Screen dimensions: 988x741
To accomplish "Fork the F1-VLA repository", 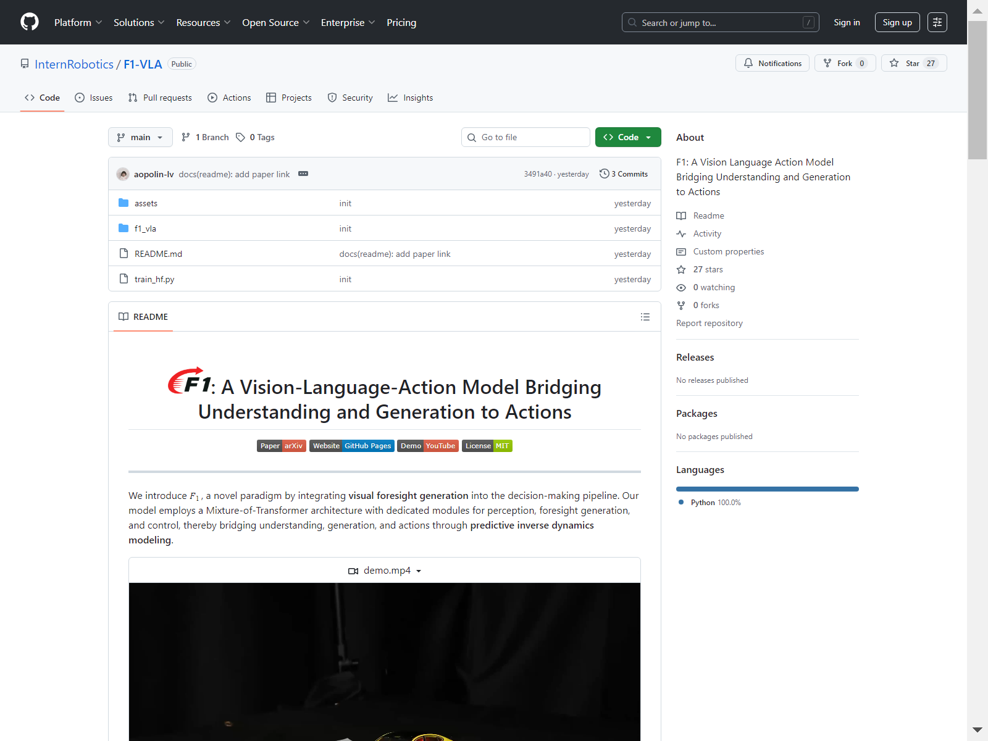I will [845, 63].
